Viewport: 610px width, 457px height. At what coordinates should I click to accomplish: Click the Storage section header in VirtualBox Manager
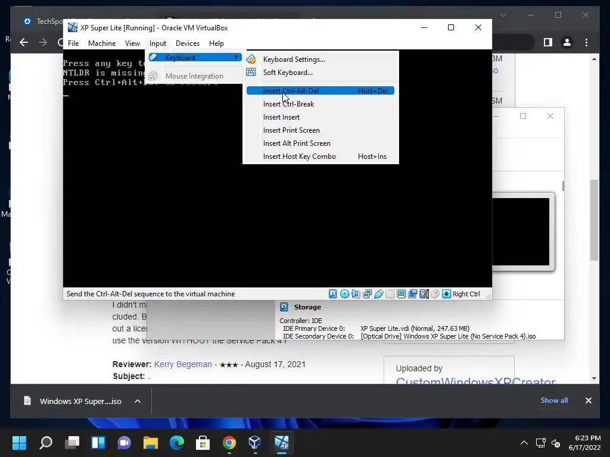point(307,307)
